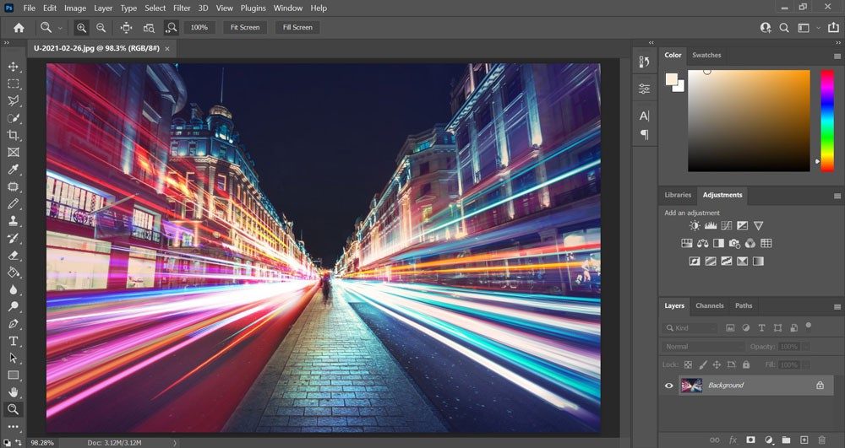
Task: Click the zoom out magnifier in options bar
Action: (x=101, y=28)
